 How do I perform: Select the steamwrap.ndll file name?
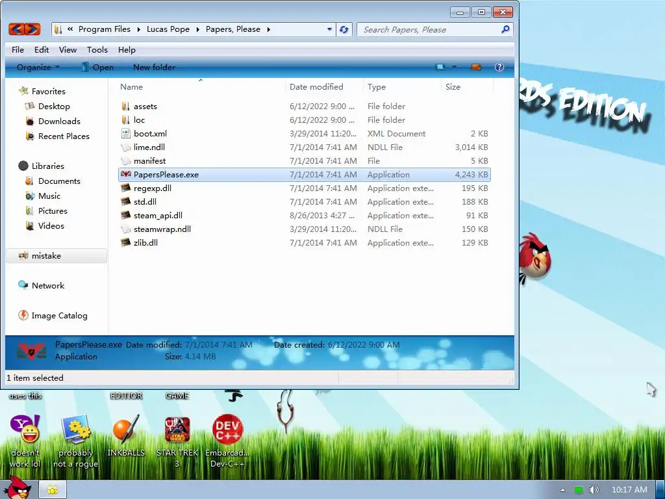pyautogui.click(x=162, y=229)
